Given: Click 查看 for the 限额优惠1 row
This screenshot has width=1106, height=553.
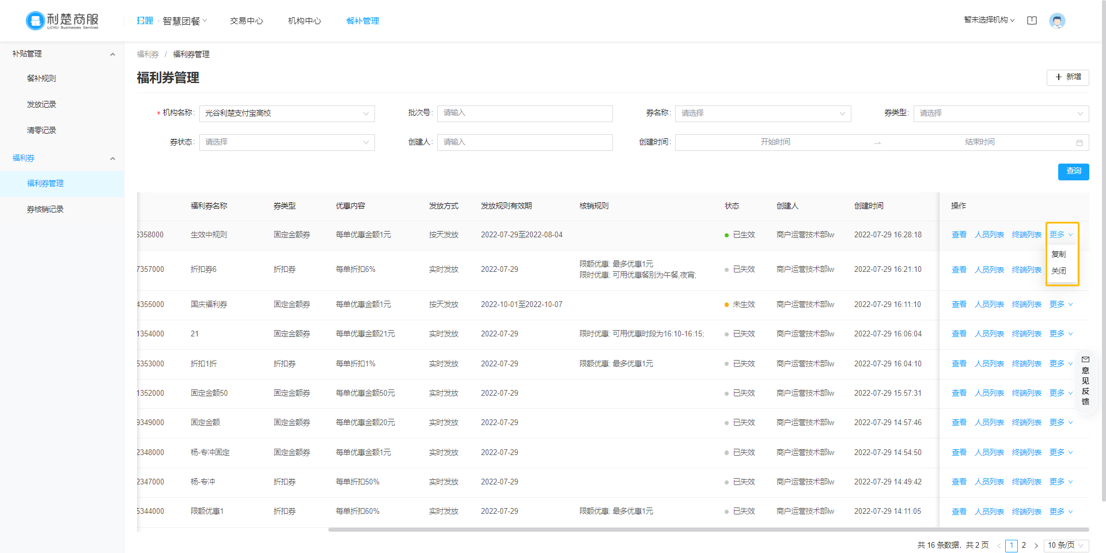Looking at the screenshot, I should pos(959,512).
